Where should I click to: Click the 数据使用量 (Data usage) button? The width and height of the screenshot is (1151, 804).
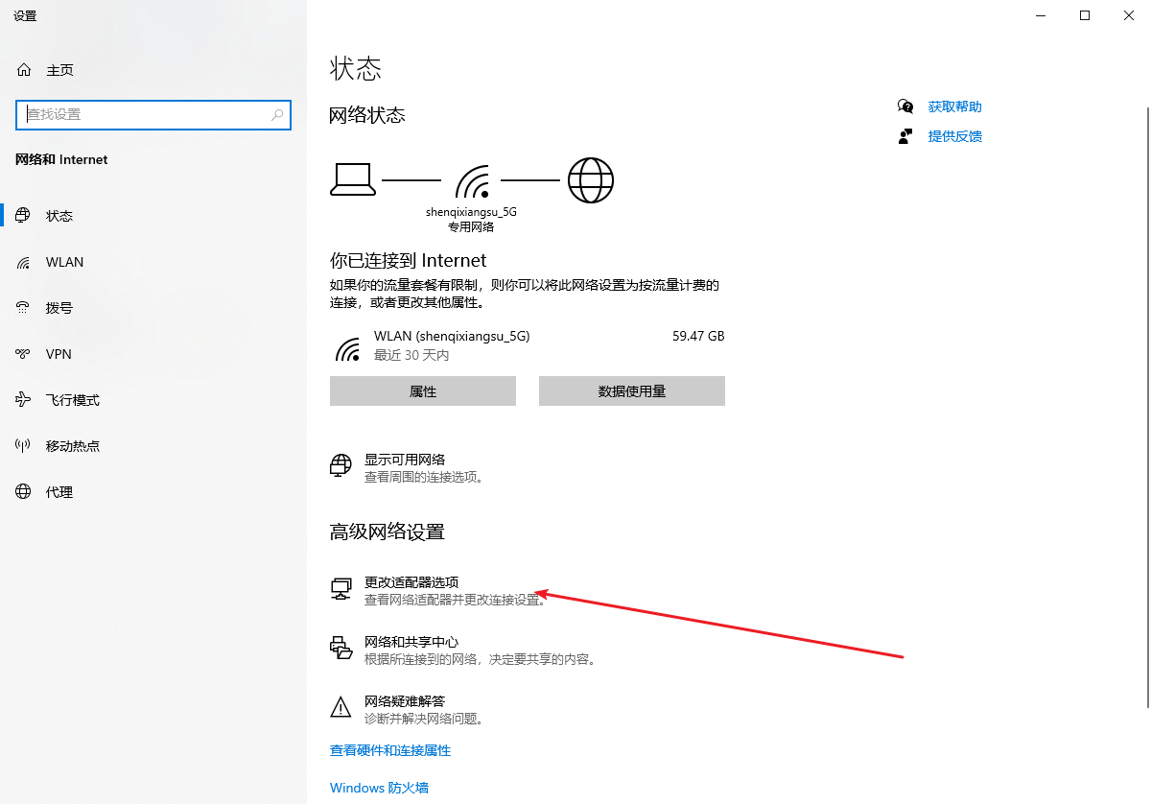tap(631, 391)
